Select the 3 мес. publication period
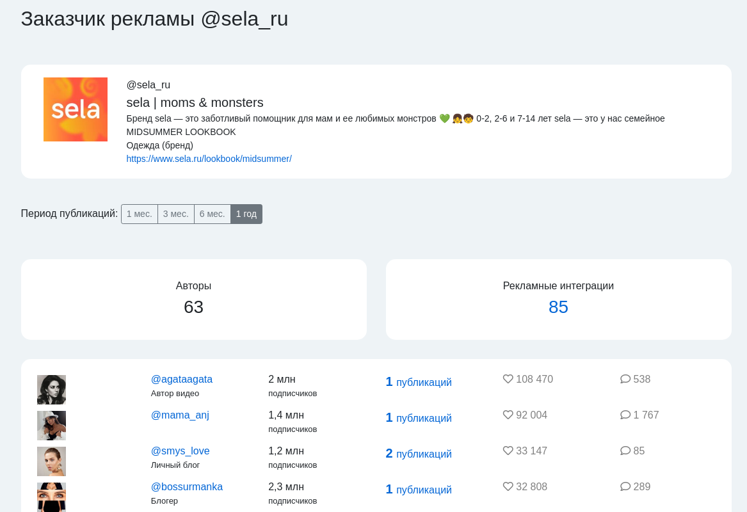 pyautogui.click(x=176, y=214)
